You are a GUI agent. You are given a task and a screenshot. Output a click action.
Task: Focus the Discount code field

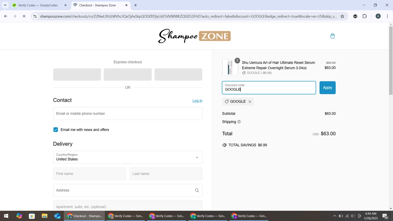(x=269, y=88)
